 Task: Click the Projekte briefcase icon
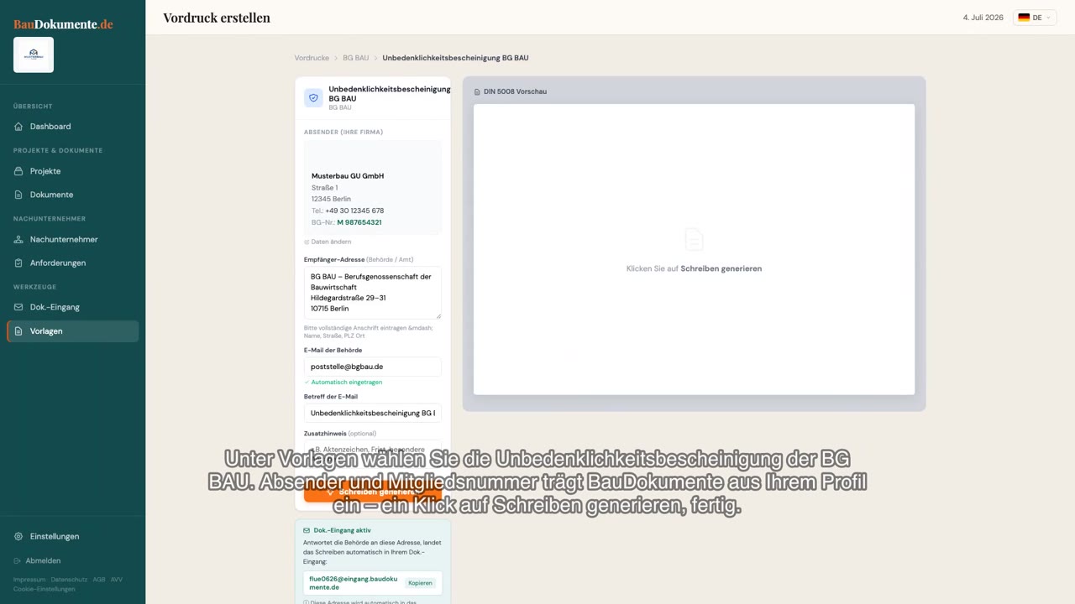click(18, 171)
